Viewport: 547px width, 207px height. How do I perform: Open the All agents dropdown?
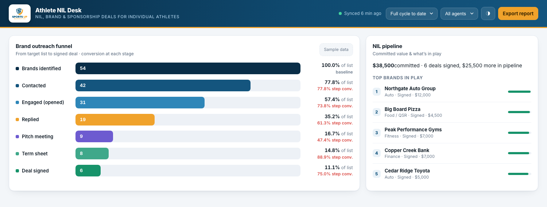click(x=459, y=13)
